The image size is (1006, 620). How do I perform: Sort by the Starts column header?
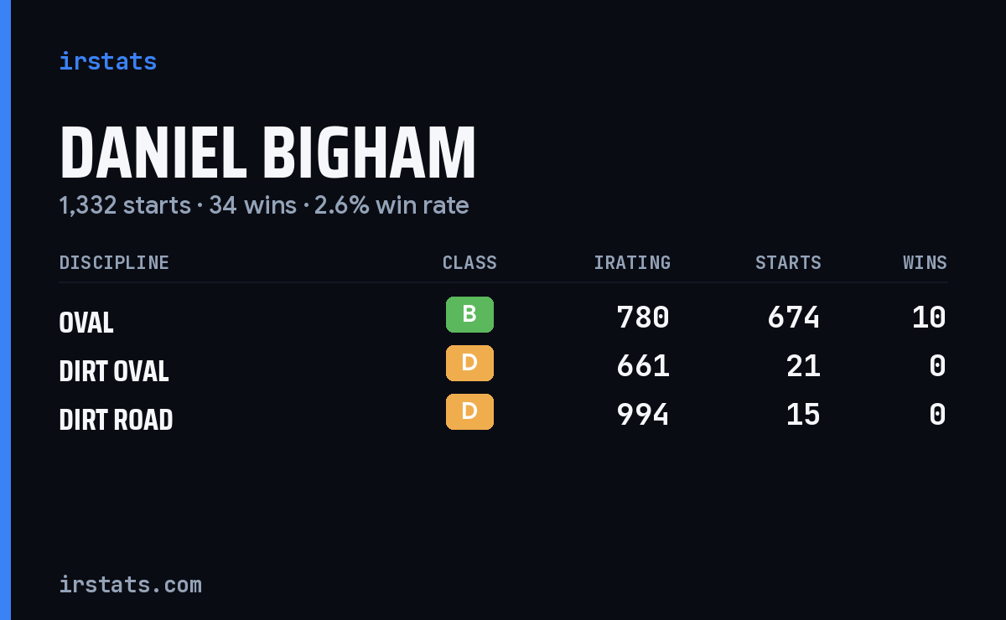click(788, 263)
